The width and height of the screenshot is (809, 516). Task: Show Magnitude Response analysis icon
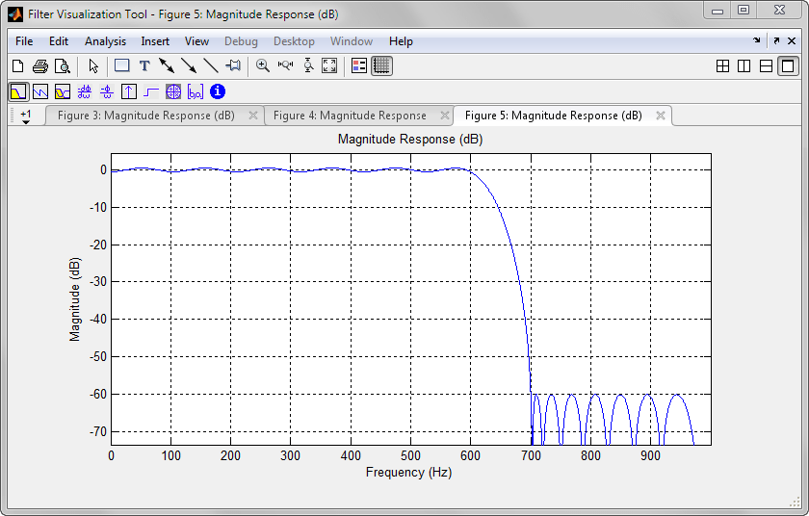coord(18,91)
